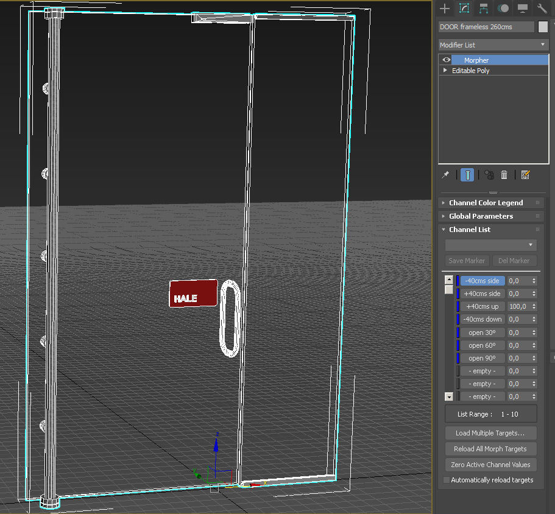Expand the Channel Color Legend rollout
The height and width of the screenshot is (514, 555).
pyautogui.click(x=486, y=203)
